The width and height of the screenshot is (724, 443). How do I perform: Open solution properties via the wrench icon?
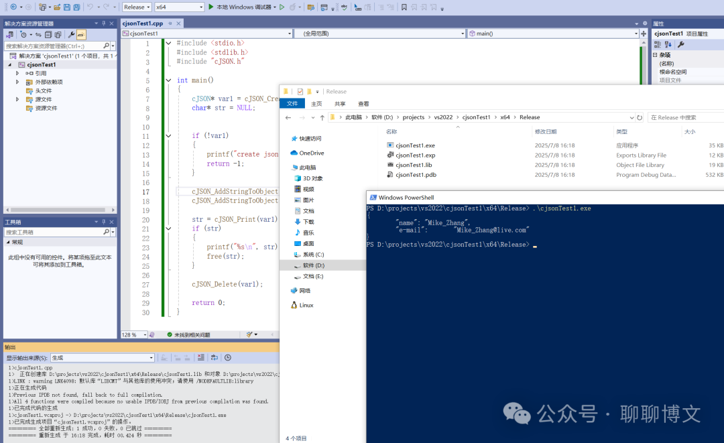pos(71,34)
